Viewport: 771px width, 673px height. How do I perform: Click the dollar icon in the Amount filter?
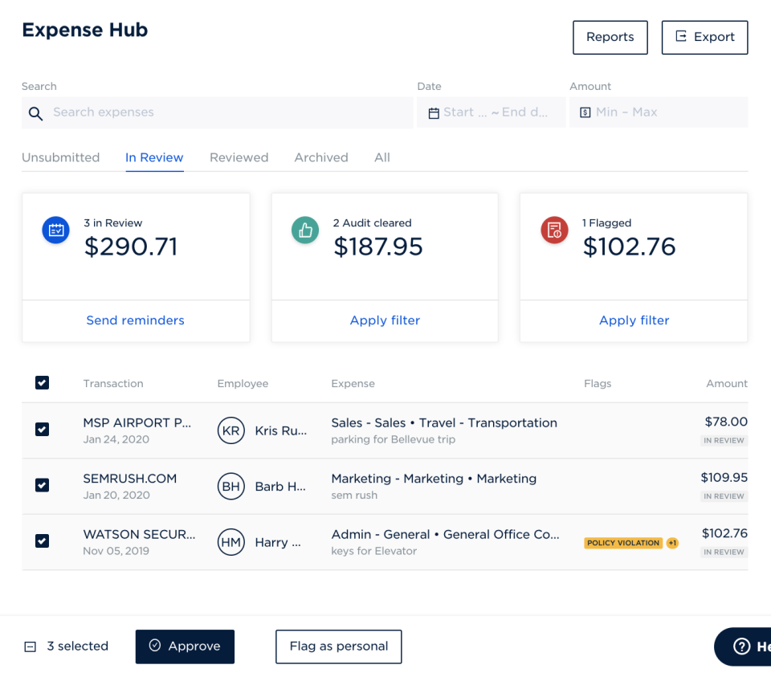tap(585, 112)
